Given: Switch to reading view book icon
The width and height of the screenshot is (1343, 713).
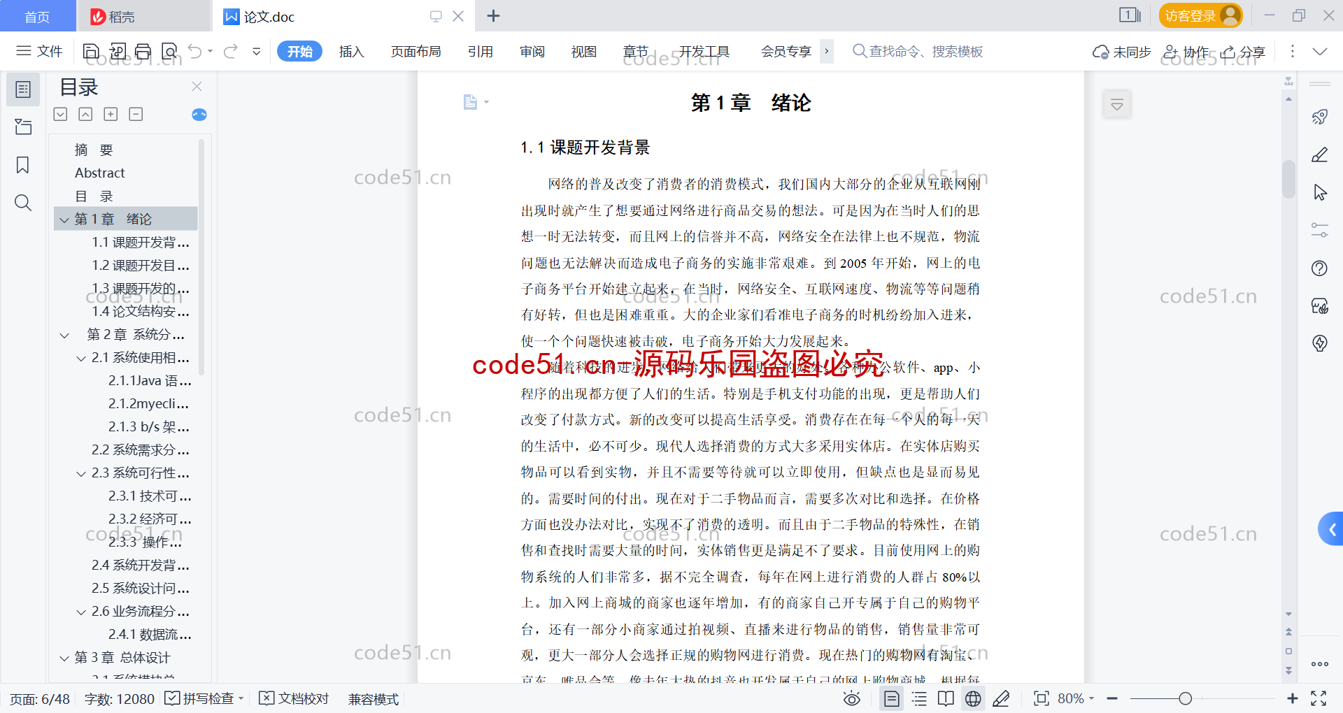Looking at the screenshot, I should [946, 698].
